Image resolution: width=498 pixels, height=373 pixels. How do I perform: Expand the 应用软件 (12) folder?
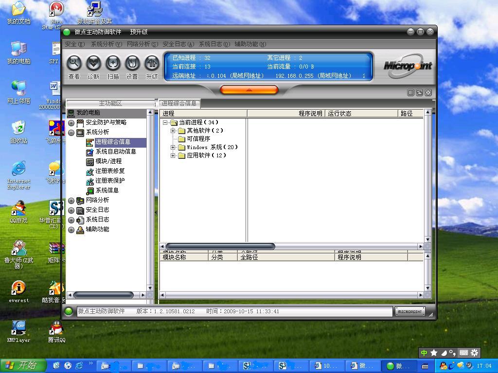coord(173,155)
